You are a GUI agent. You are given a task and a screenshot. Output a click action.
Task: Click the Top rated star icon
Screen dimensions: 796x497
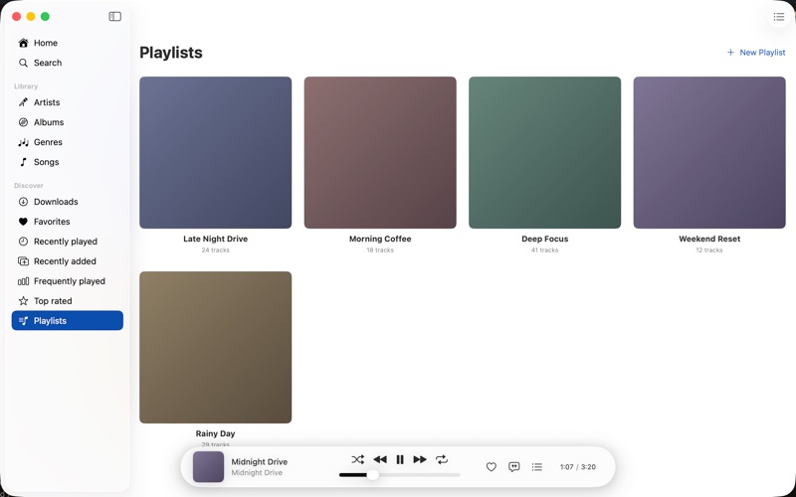click(23, 301)
